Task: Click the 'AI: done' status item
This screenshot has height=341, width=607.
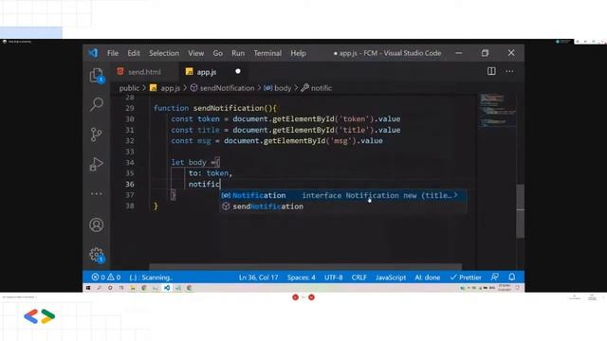Action: click(x=428, y=278)
